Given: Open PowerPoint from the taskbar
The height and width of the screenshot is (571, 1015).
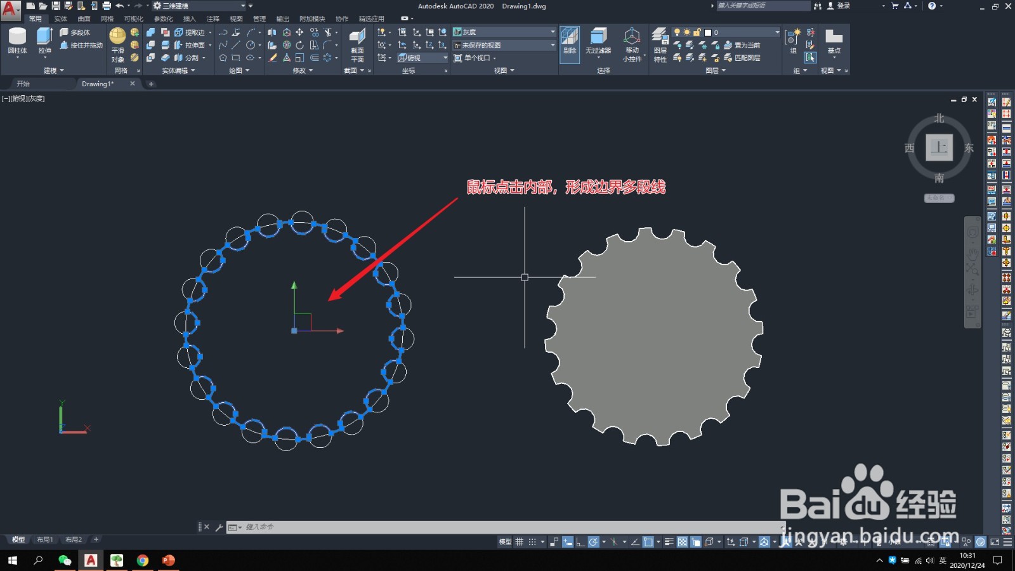Looking at the screenshot, I should 167,561.
